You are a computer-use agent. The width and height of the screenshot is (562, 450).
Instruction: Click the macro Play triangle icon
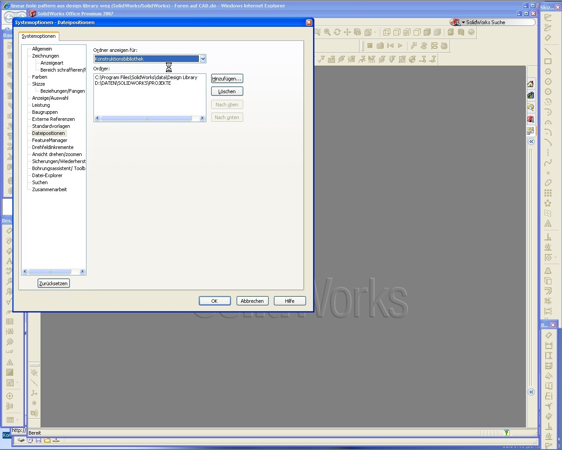[x=400, y=45]
